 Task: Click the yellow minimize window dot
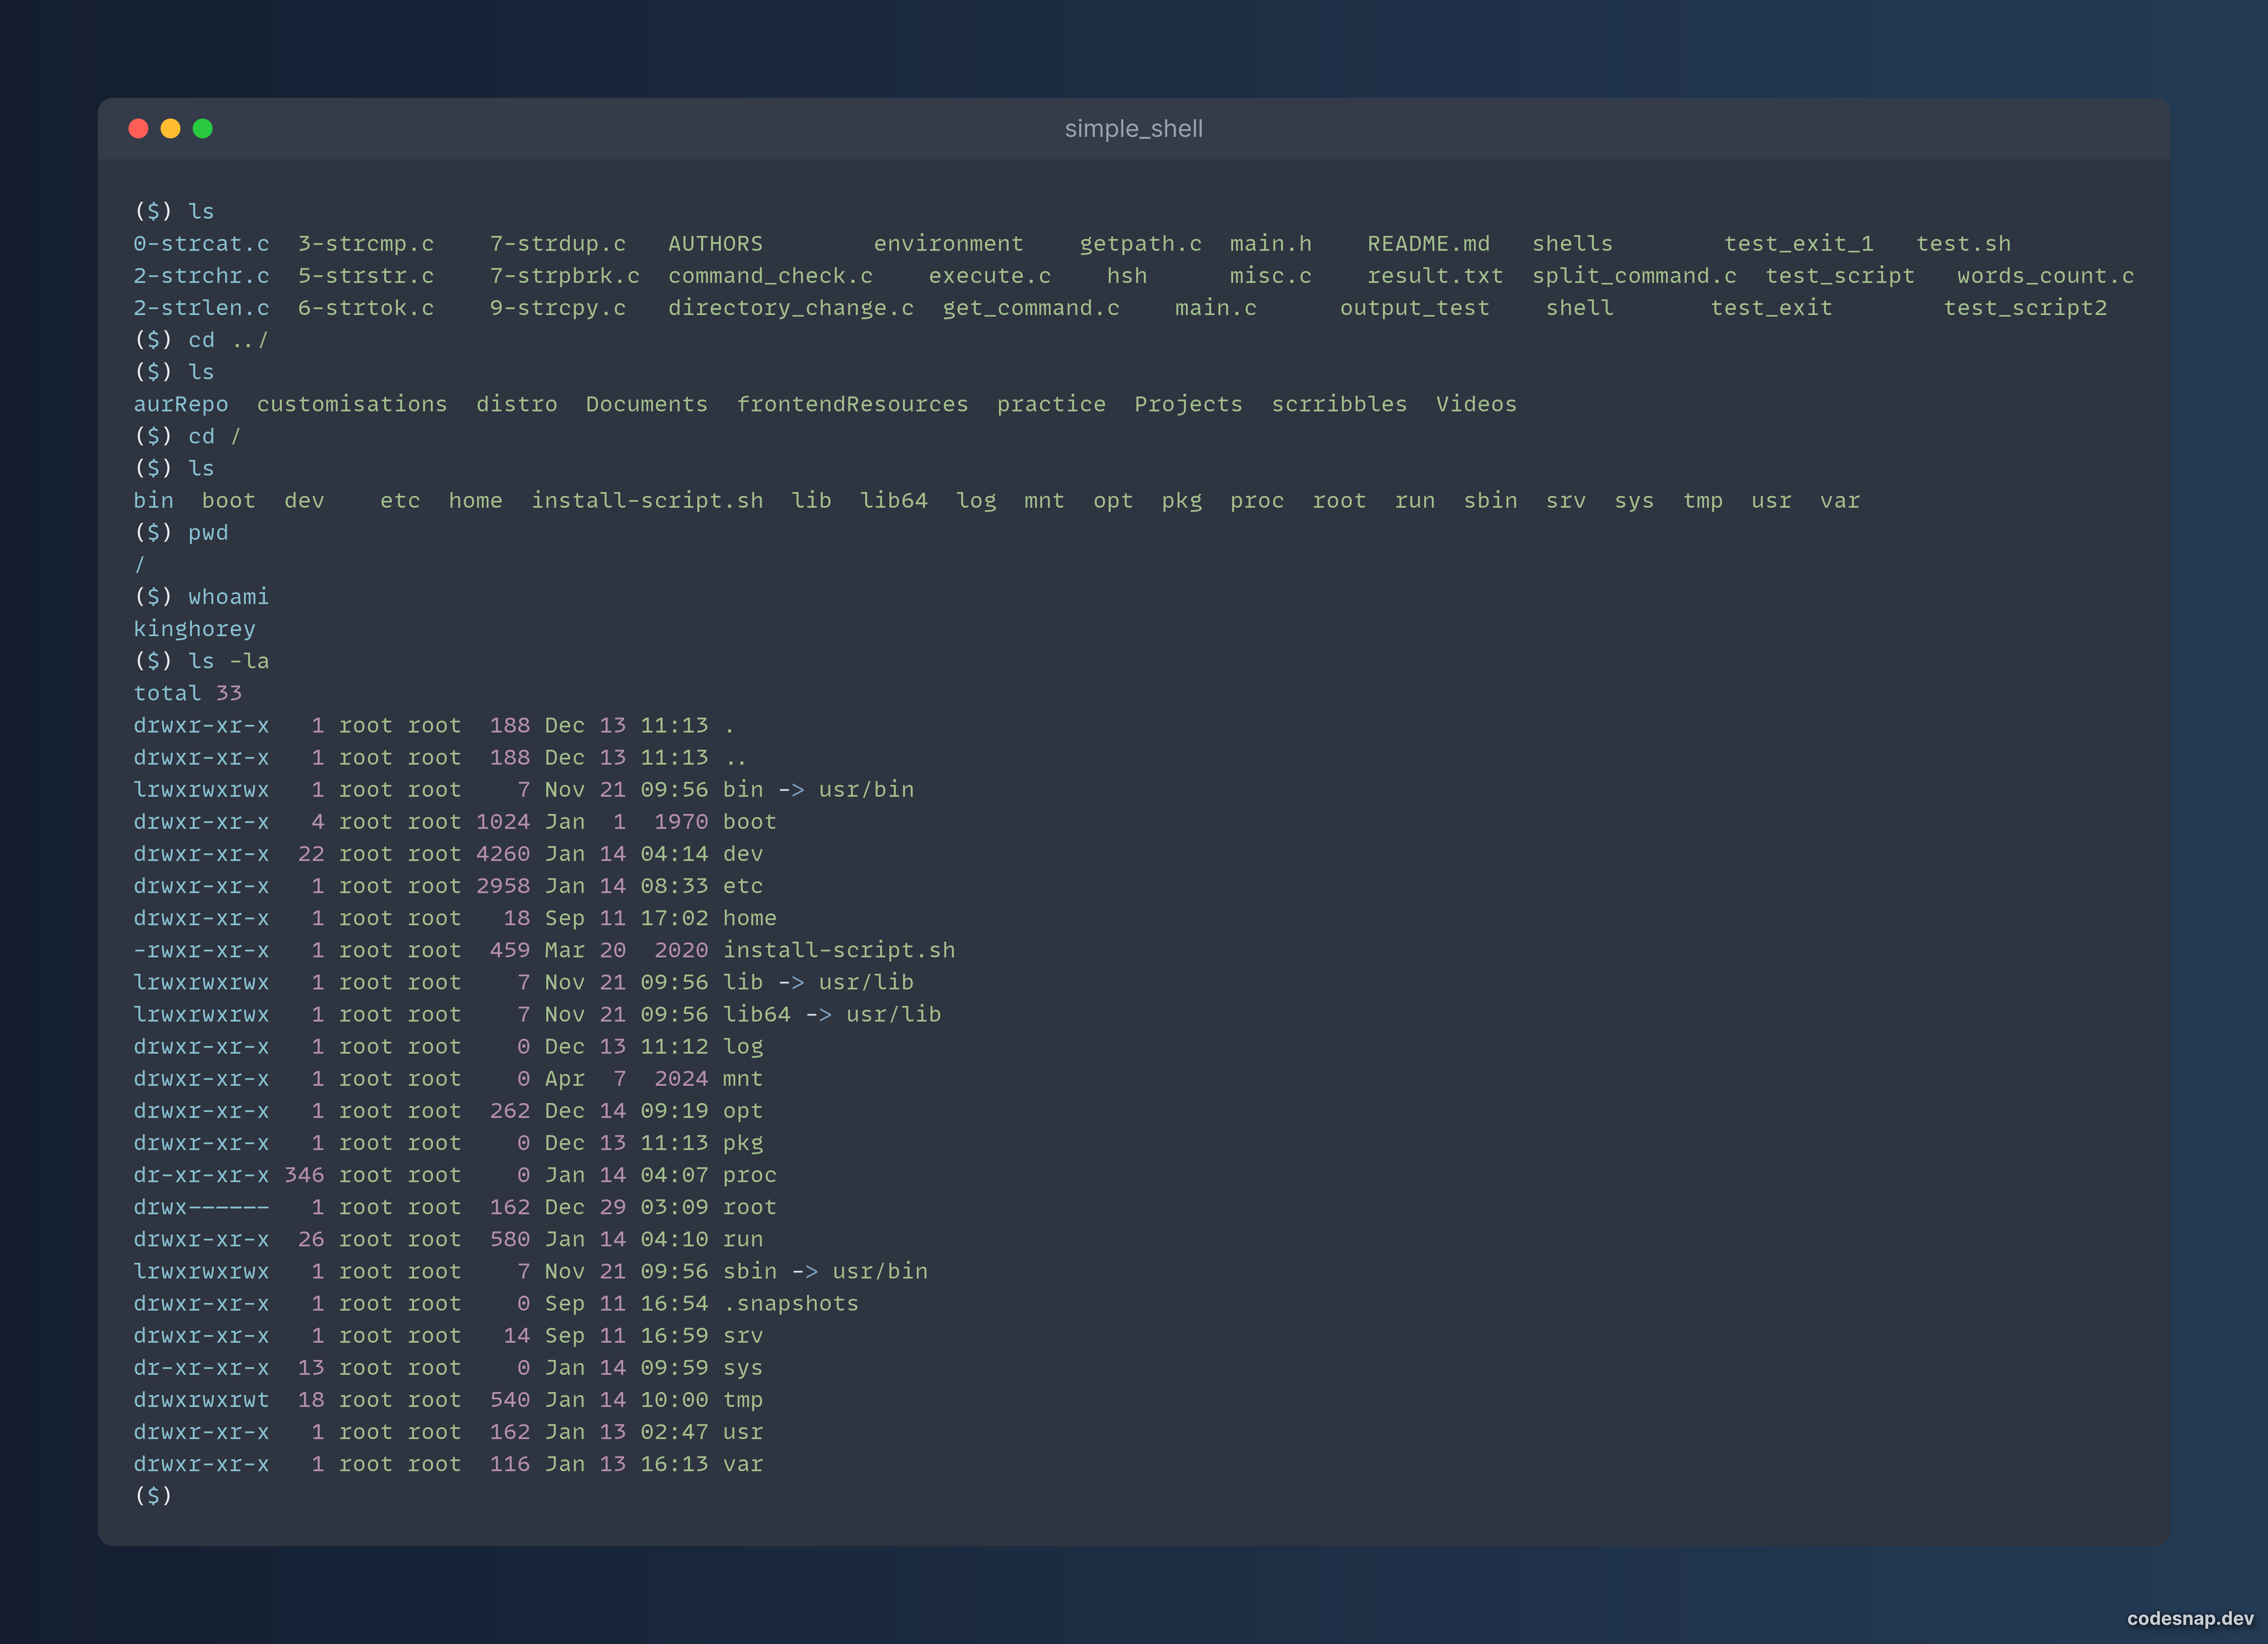point(171,128)
